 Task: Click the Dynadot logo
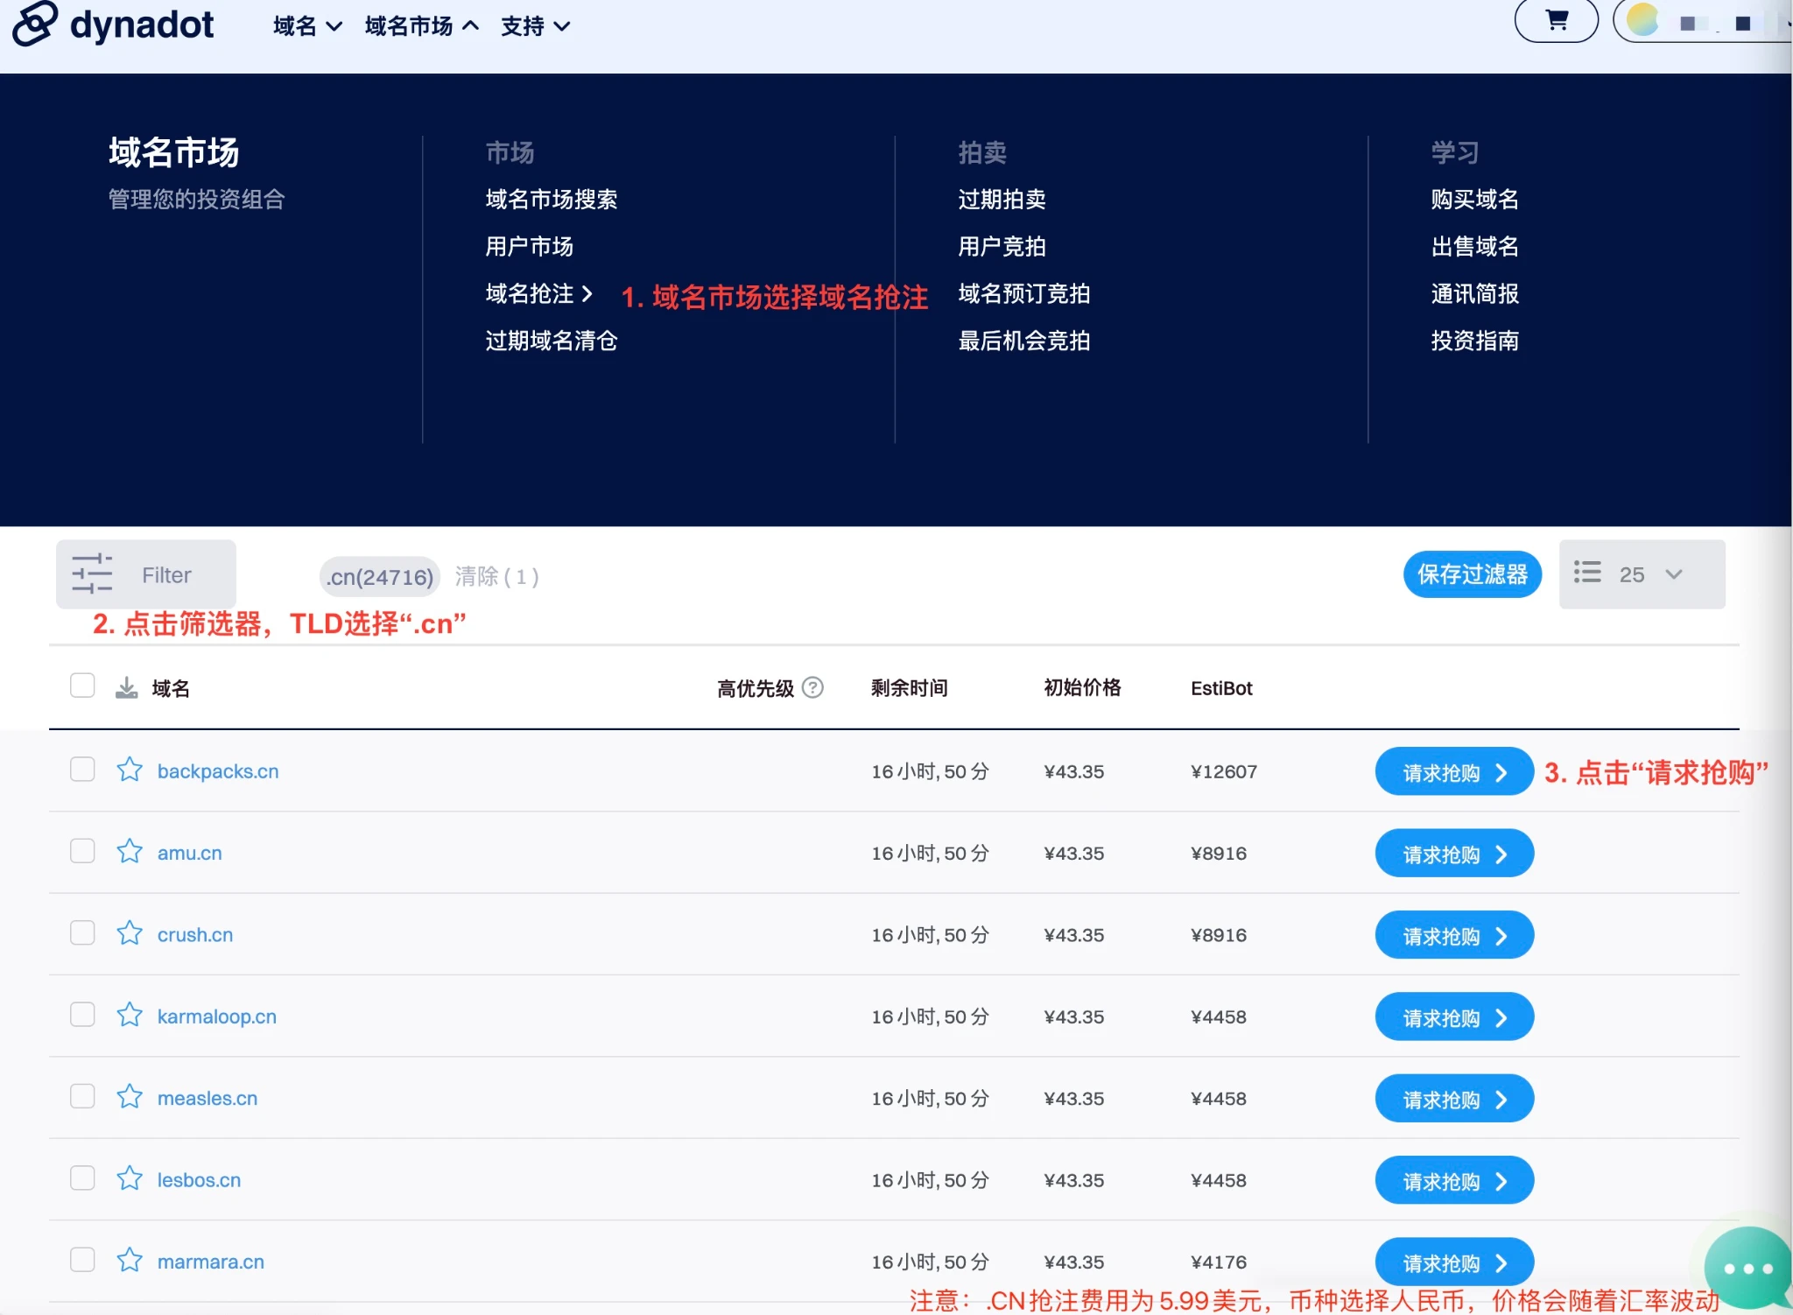pyautogui.click(x=114, y=25)
